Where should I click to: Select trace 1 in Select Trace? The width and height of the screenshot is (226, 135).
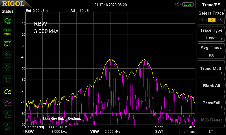click(x=203, y=20)
